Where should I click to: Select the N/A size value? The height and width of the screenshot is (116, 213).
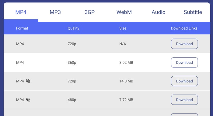point(123,44)
